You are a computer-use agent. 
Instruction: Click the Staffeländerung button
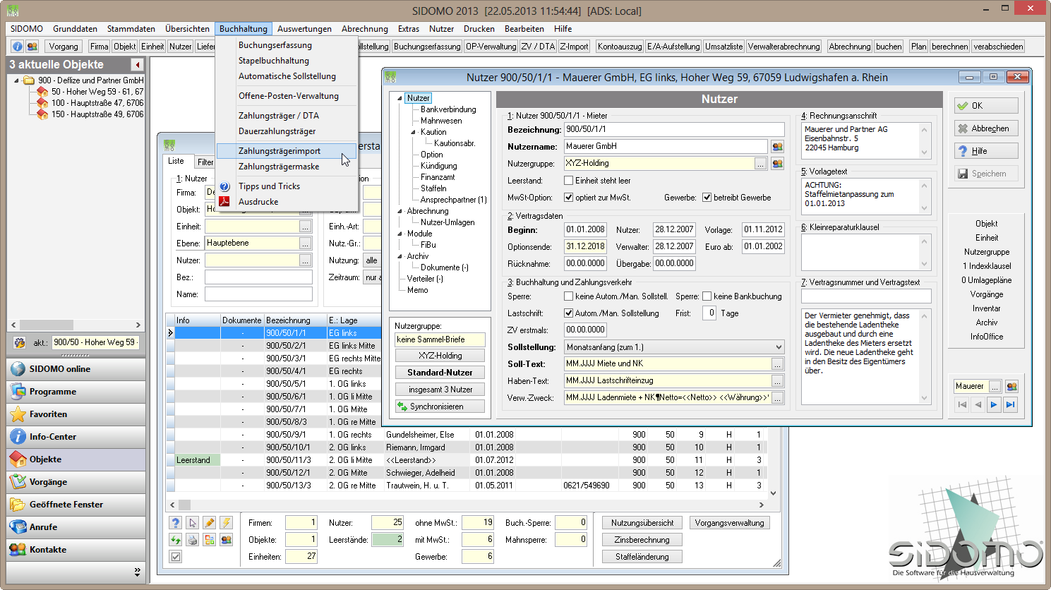click(x=642, y=557)
